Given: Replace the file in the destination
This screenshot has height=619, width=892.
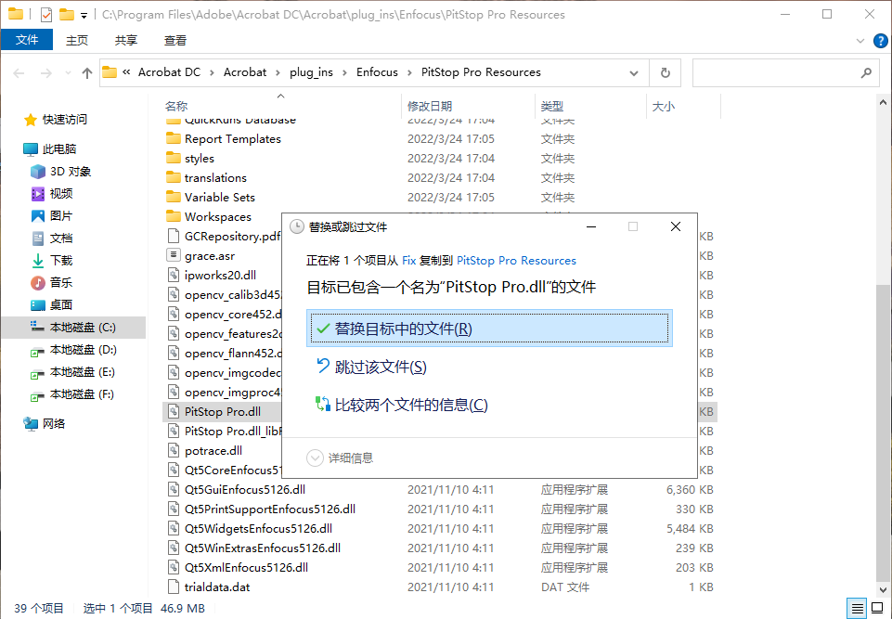Looking at the screenshot, I should click(x=489, y=329).
